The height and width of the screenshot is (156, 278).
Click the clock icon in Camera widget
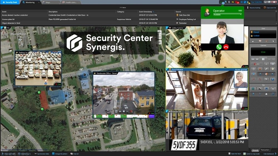[x=254, y=69]
